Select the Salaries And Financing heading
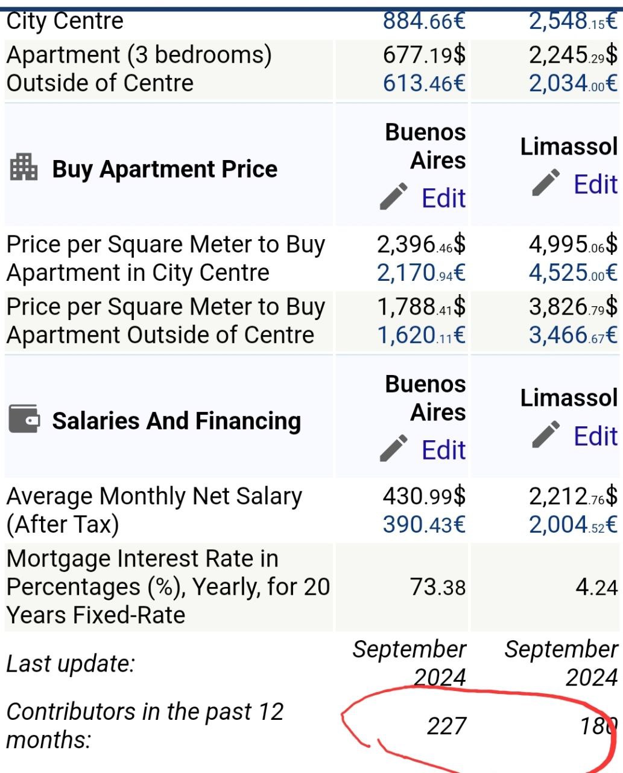The height and width of the screenshot is (773, 623). [176, 421]
